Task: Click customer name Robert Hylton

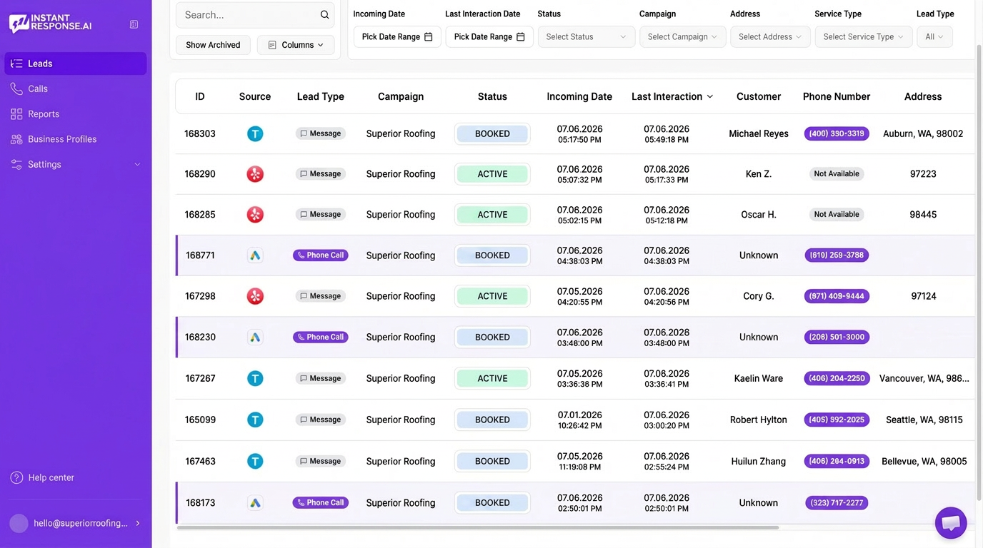Action: pos(759,420)
